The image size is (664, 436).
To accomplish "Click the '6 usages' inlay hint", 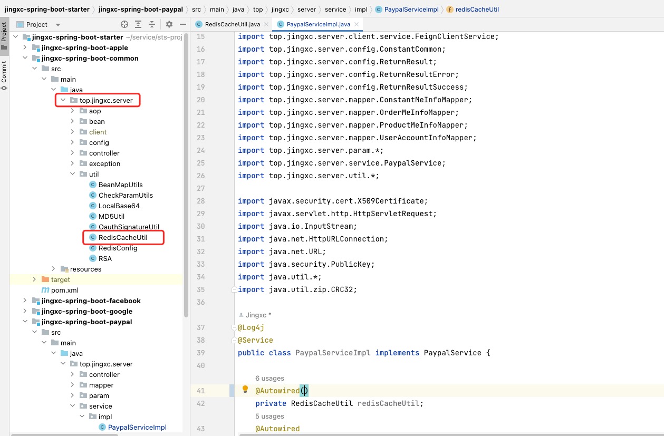I will 270,378.
